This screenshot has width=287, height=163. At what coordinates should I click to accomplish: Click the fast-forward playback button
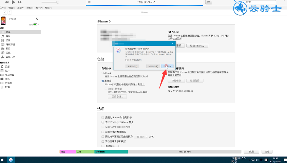point(20,2)
